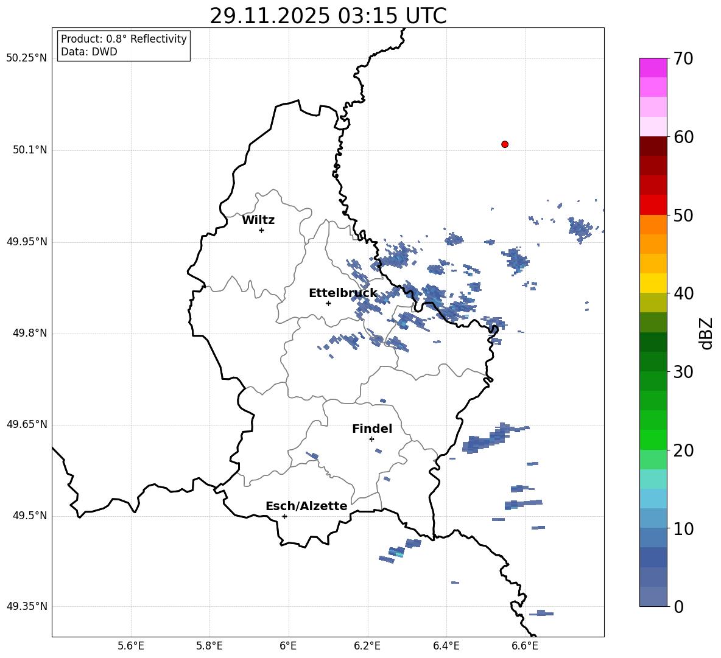Pick the dark blue swatch below 10 dBZ

(653, 557)
